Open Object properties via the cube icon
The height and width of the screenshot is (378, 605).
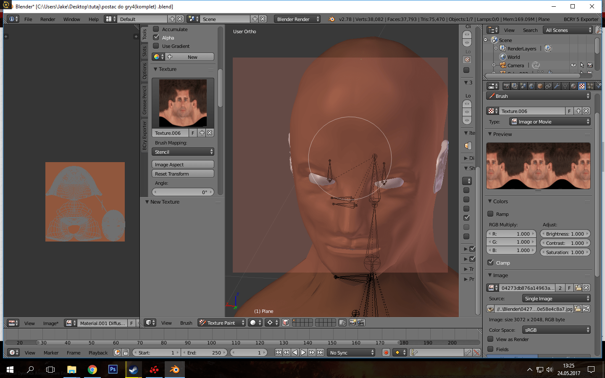(x=539, y=86)
